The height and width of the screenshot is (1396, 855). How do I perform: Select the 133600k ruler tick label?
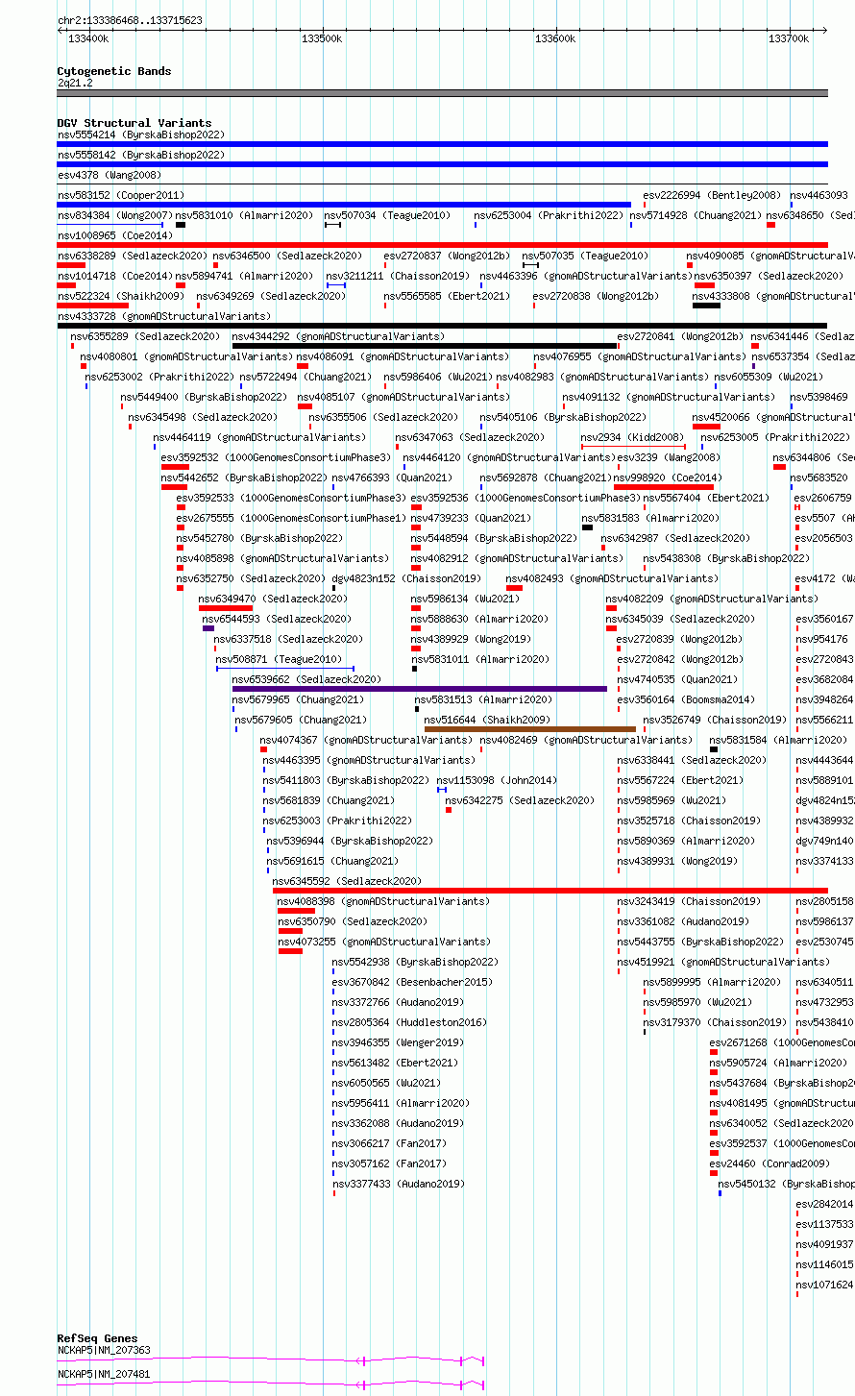(x=555, y=38)
